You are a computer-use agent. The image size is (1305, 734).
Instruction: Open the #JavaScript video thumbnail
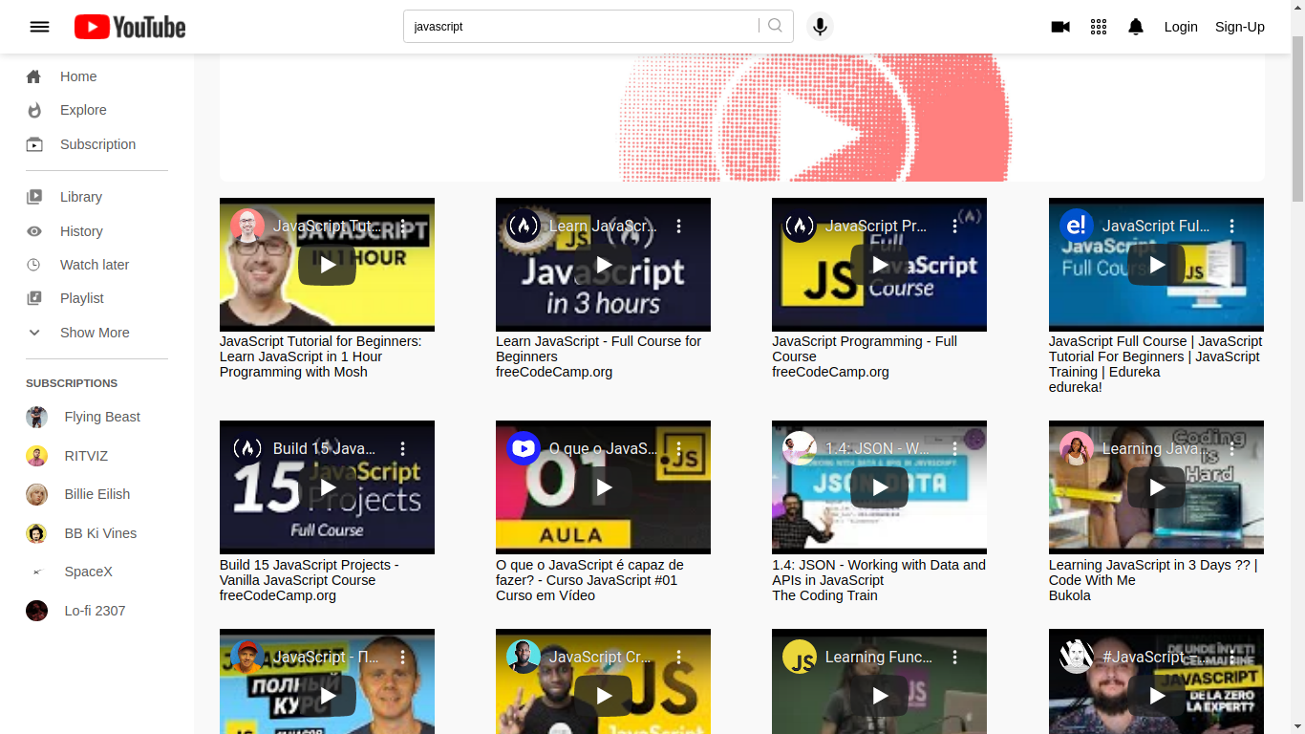click(1156, 681)
